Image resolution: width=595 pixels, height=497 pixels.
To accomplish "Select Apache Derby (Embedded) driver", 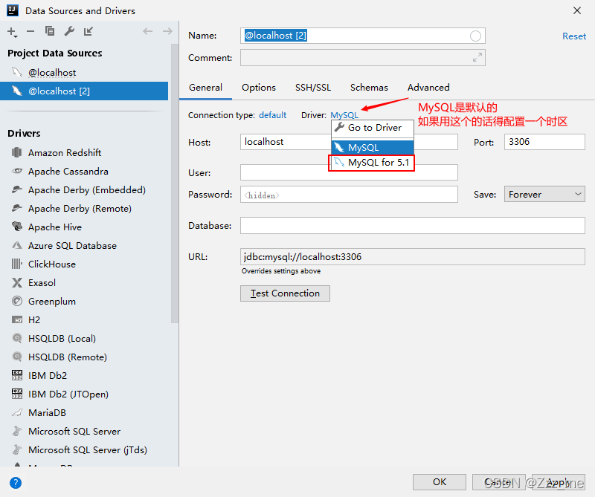I will (87, 190).
